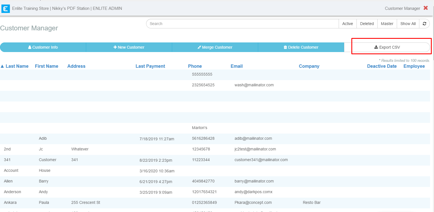The image size is (434, 212).
Task: Click email customer341@mailinator.com
Action: [261, 160]
